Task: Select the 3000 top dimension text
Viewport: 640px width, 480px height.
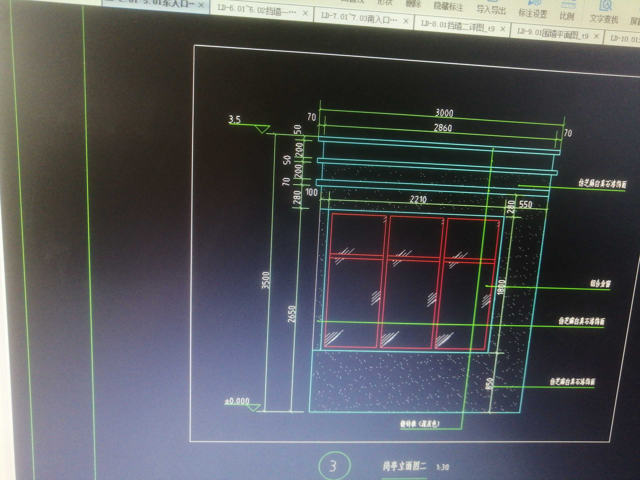Action: pyautogui.click(x=444, y=113)
